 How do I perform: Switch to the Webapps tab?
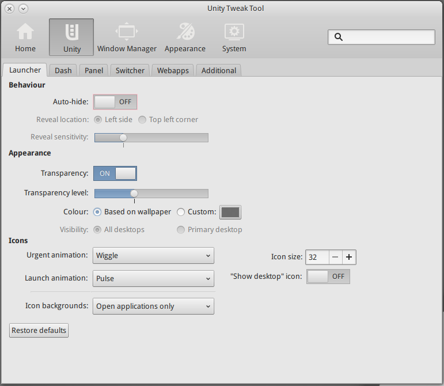[x=173, y=70]
